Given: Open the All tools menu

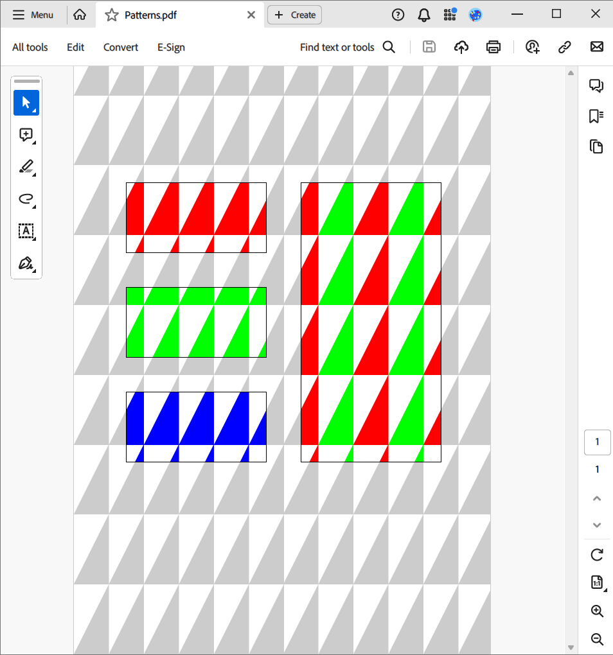Looking at the screenshot, I should (x=30, y=46).
